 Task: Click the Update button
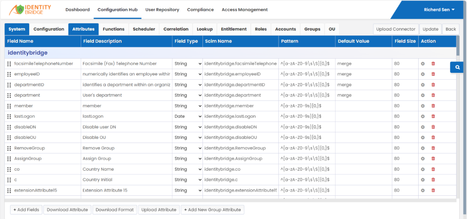pos(431,29)
